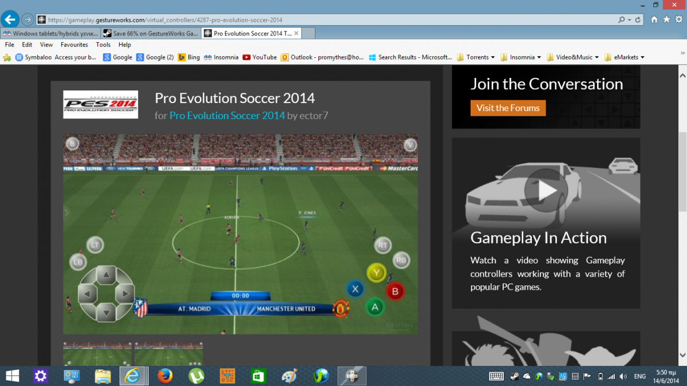This screenshot has width=687, height=386.
Task: Open the GestureWorks Gameplay taskbar icon
Action: [352, 376]
